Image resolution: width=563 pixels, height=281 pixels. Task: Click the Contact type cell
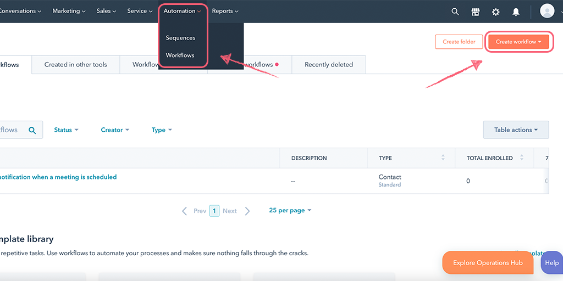[390, 177]
